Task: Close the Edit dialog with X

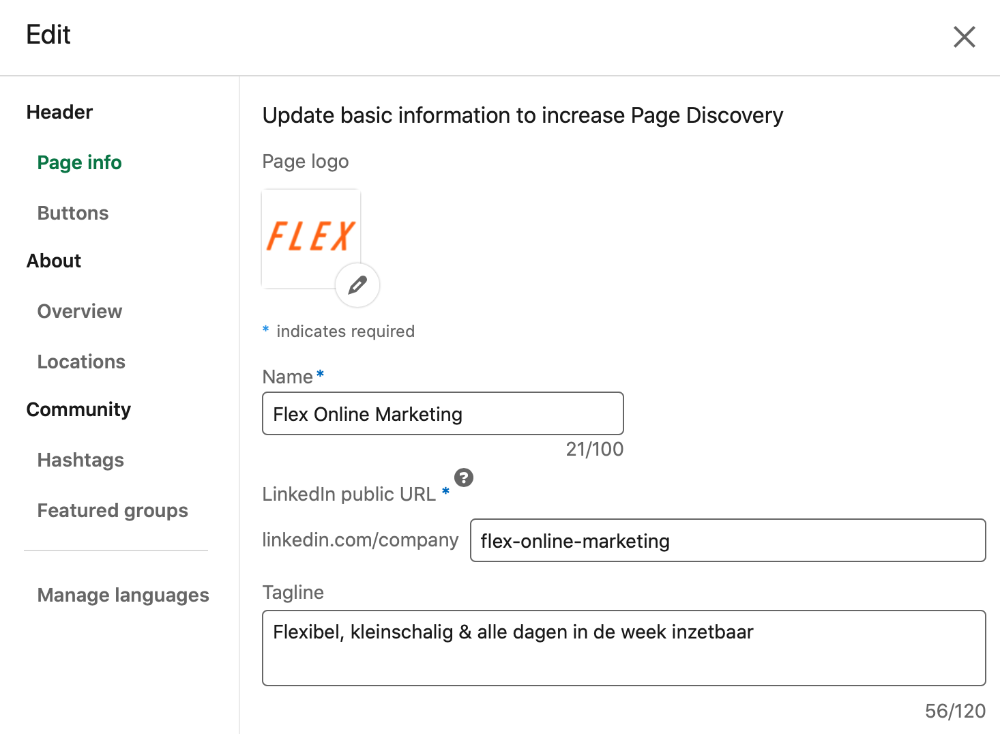Action: click(x=964, y=37)
